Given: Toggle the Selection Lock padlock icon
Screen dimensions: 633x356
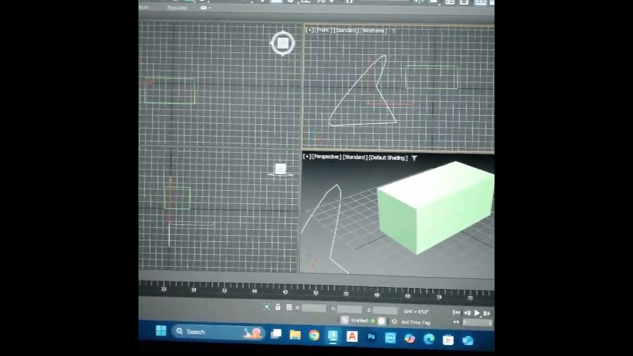Looking at the screenshot, I should (278, 307).
